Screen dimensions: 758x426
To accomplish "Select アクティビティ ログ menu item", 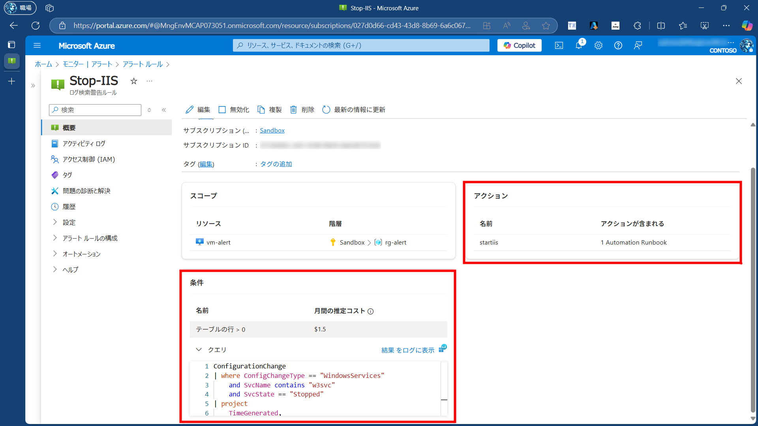I will pos(84,144).
